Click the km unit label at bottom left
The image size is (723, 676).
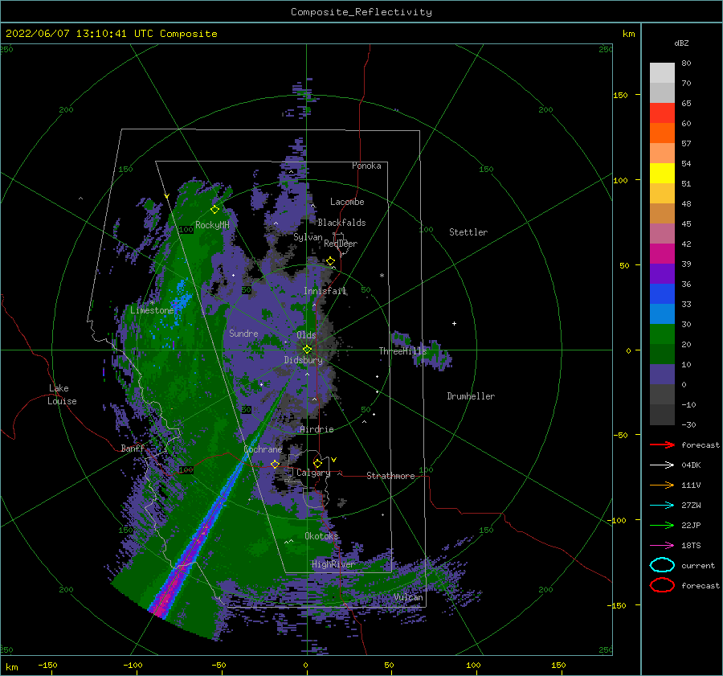coord(12,667)
